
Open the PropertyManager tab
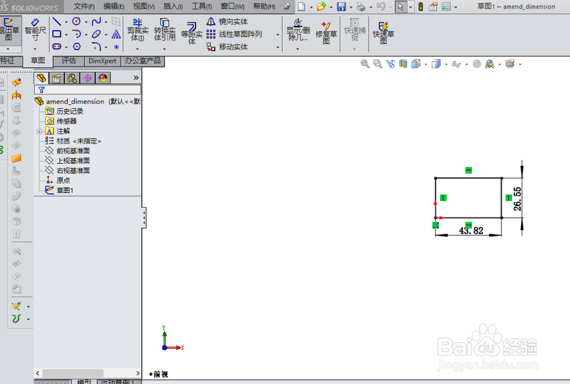click(56, 78)
